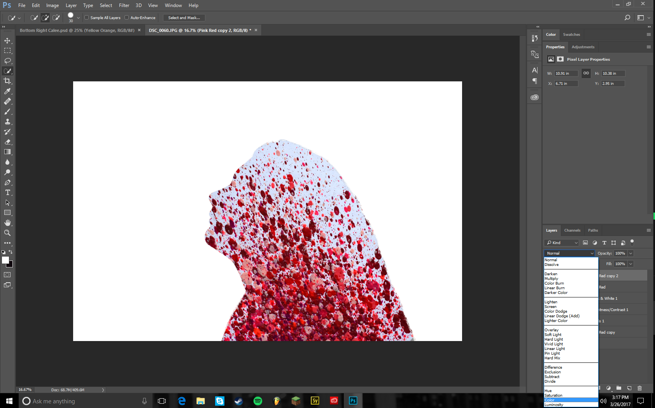Viewport: 655px width, 408px height.
Task: Open the brush picker dropdown arrow
Action: click(x=78, y=18)
